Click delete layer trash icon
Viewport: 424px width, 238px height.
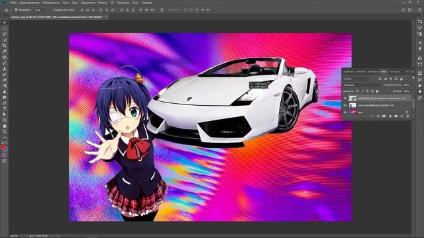tap(408, 116)
